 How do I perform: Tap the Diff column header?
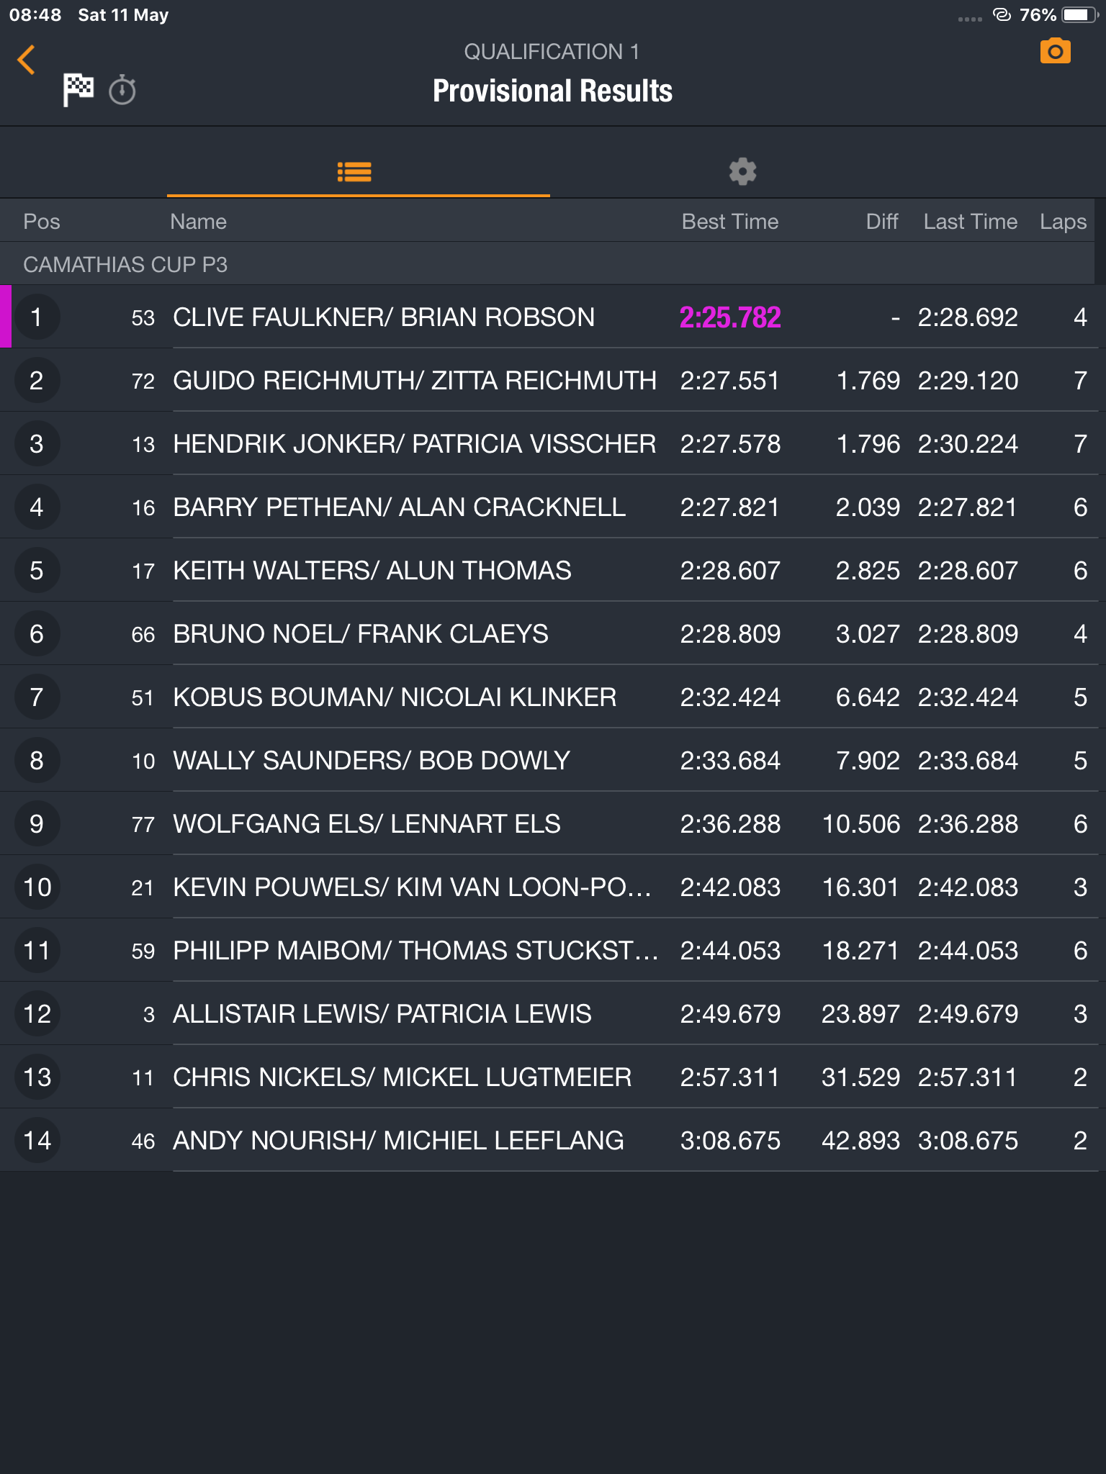click(x=882, y=222)
